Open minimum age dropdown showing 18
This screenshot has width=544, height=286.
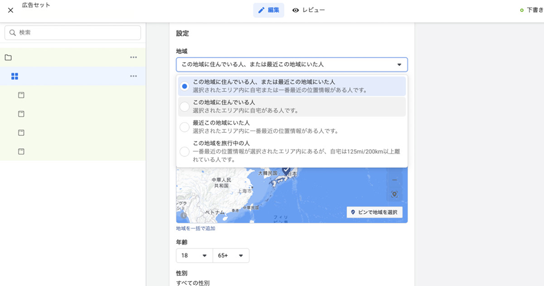coord(194,255)
